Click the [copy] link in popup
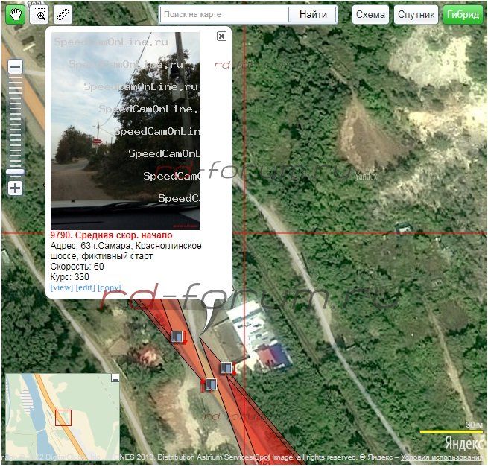 tap(109, 287)
